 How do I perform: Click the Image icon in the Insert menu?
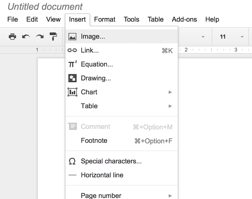tap(73, 36)
